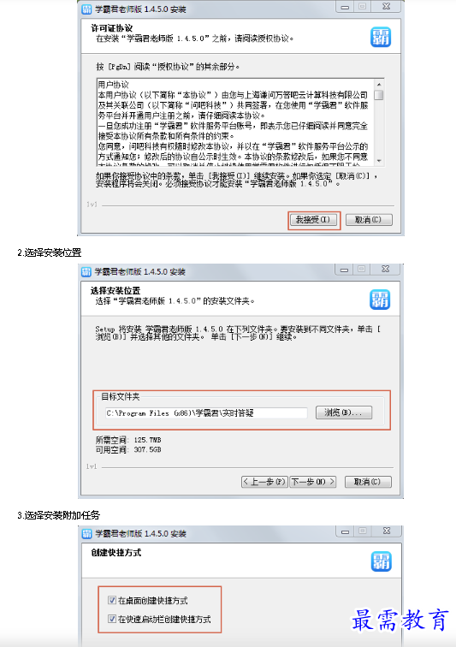Click the scroll-down arrow of the agreement text
Viewport: 456px width, 647px height.
[x=379, y=161]
